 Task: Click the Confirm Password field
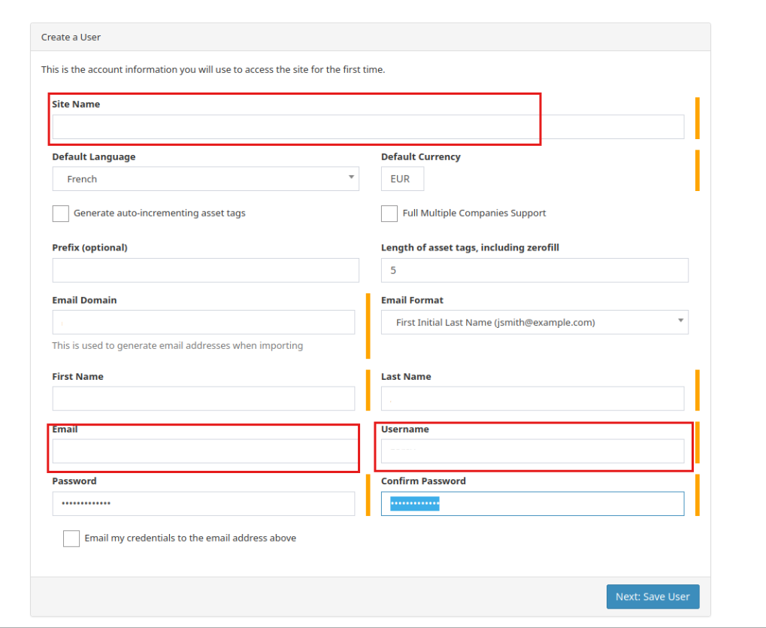tap(532, 504)
